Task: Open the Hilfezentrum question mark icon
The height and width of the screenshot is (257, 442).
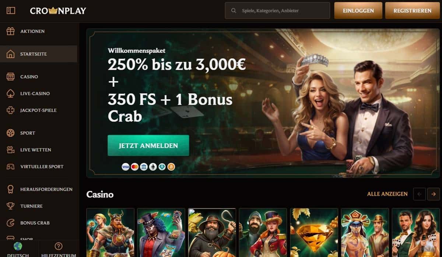Action: 58,246
